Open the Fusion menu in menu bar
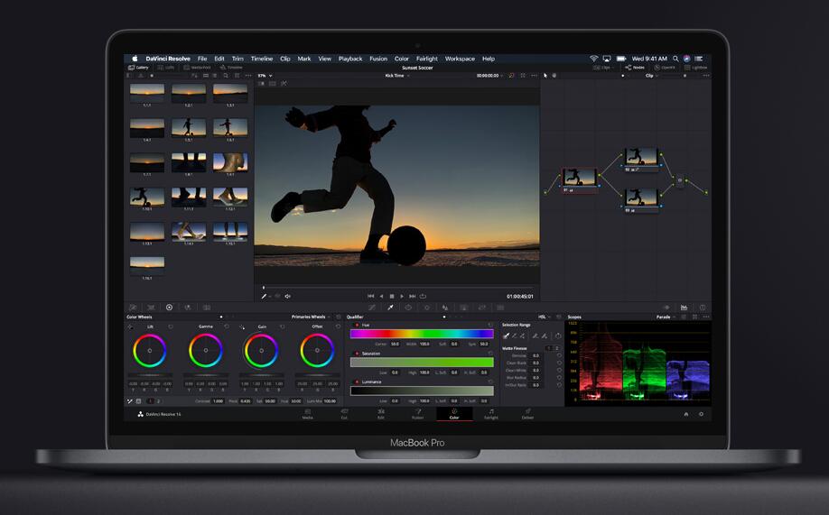Viewport: 829px width, 515px height. [x=378, y=59]
